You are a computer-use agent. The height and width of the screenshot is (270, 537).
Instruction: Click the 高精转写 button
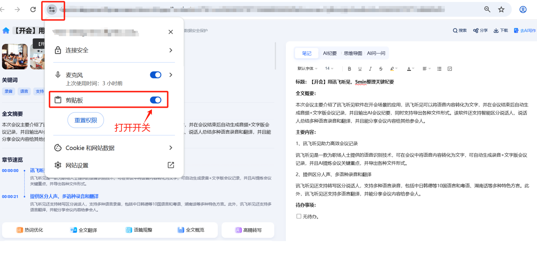248,230
